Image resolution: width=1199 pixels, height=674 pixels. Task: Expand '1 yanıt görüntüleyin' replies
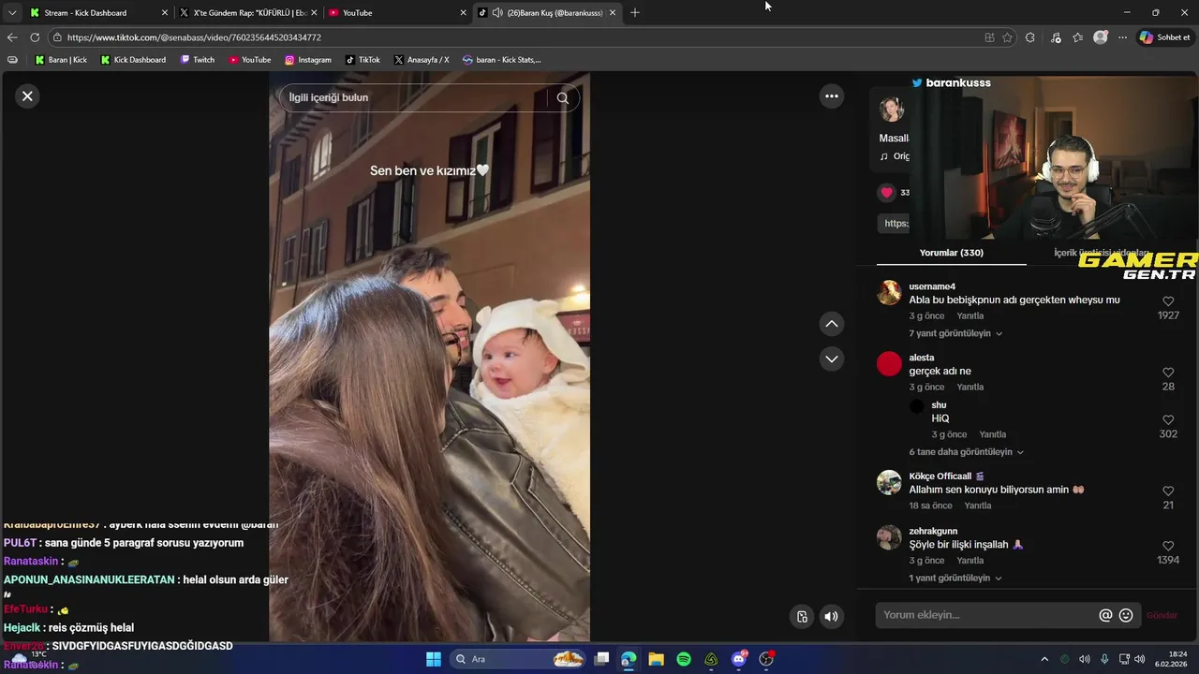(955, 578)
